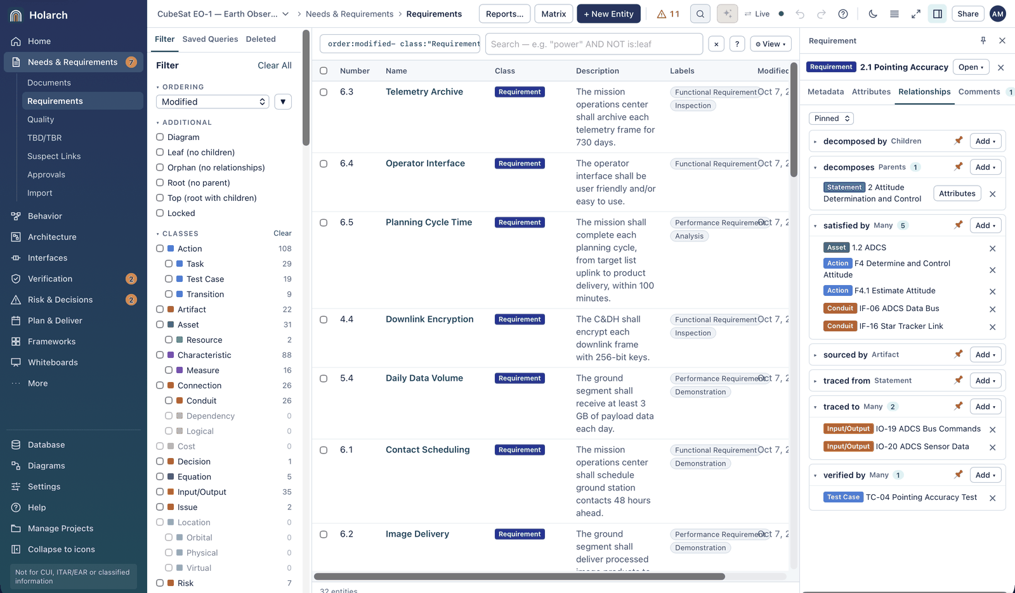The height and width of the screenshot is (593, 1015).
Task: Click the filter panel's vertical scrollbar
Action: point(306,89)
